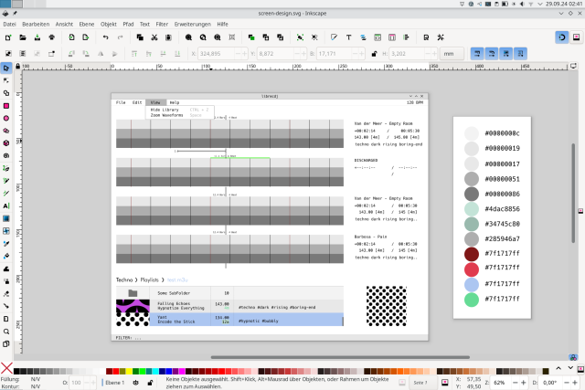
Task: Click the Undo arrow icon
Action: (107, 37)
